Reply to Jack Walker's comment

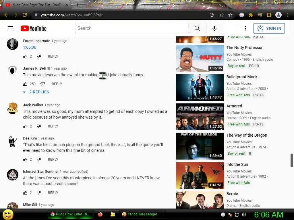53,126
